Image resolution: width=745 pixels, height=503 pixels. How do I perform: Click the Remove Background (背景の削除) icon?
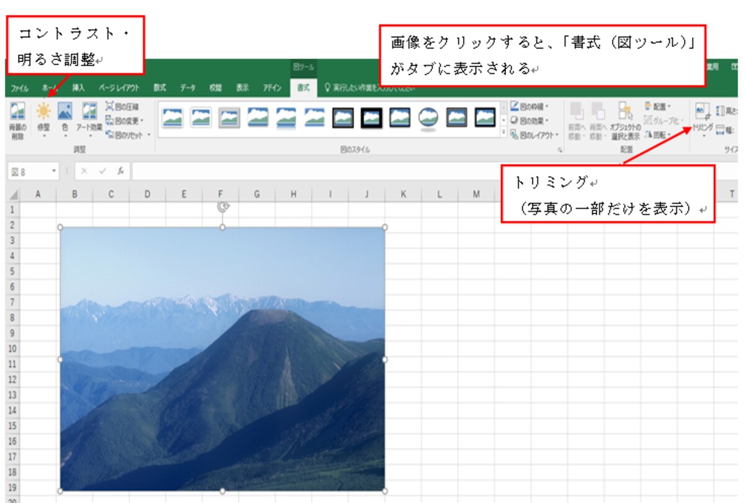coord(18,112)
